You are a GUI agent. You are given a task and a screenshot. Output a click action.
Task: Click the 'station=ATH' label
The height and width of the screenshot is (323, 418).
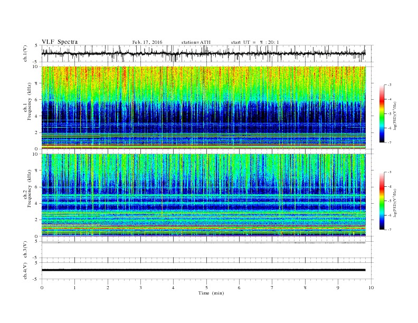(x=196, y=42)
